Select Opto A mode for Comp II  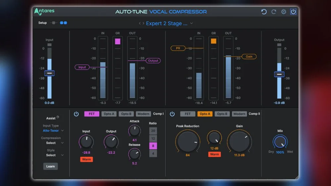tap(205, 114)
